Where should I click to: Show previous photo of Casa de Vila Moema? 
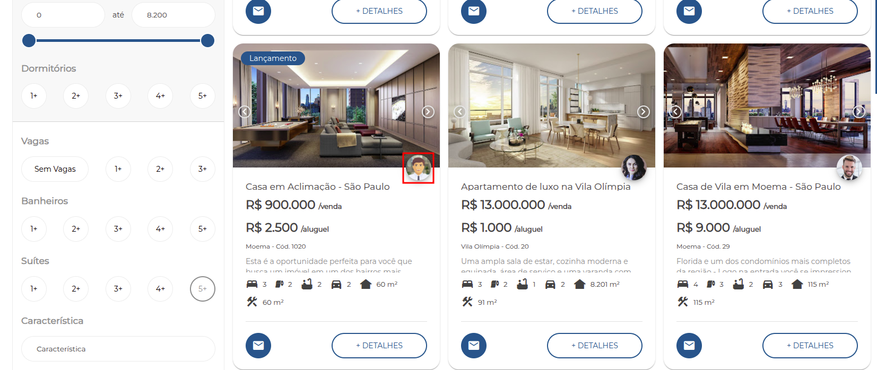(675, 112)
